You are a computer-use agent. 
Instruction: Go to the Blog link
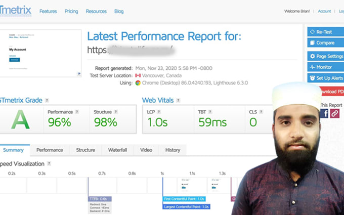tap(119, 11)
